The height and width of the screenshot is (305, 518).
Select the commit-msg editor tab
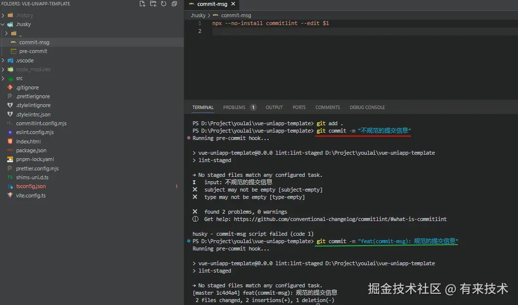click(x=212, y=4)
